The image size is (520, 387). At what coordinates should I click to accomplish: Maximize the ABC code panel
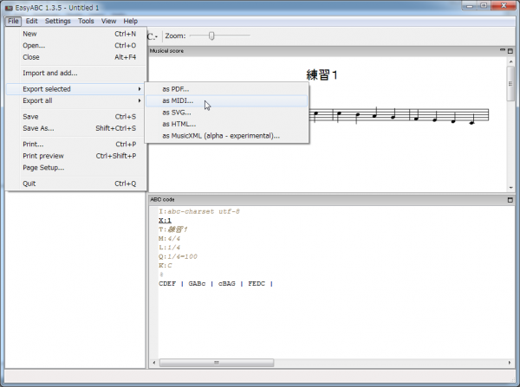pyautogui.click(x=511, y=200)
